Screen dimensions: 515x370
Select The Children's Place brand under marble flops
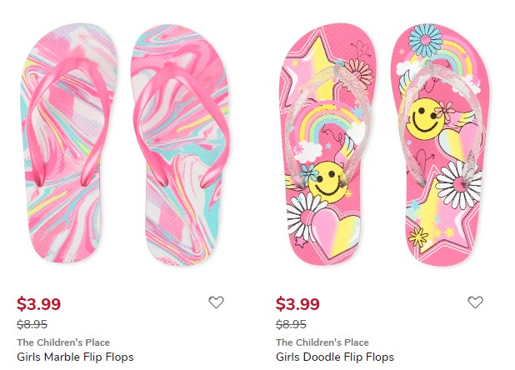[x=63, y=342]
